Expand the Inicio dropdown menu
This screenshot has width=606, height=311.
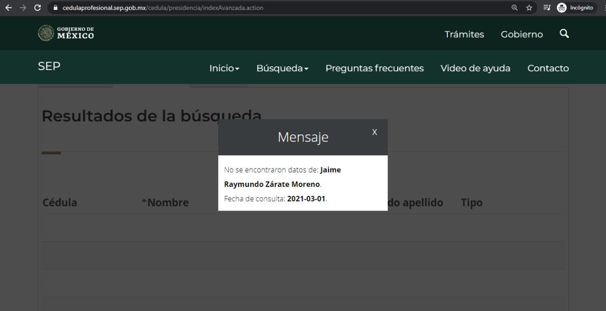224,68
